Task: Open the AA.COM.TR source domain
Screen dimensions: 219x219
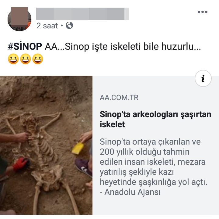Action: coord(119,98)
